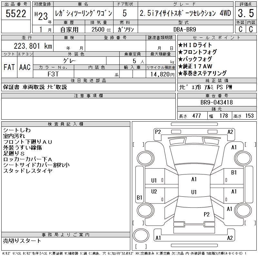The height and width of the screenshot is (258, 258).
Task: Select the F3T color number value
Action: pos(54,74)
